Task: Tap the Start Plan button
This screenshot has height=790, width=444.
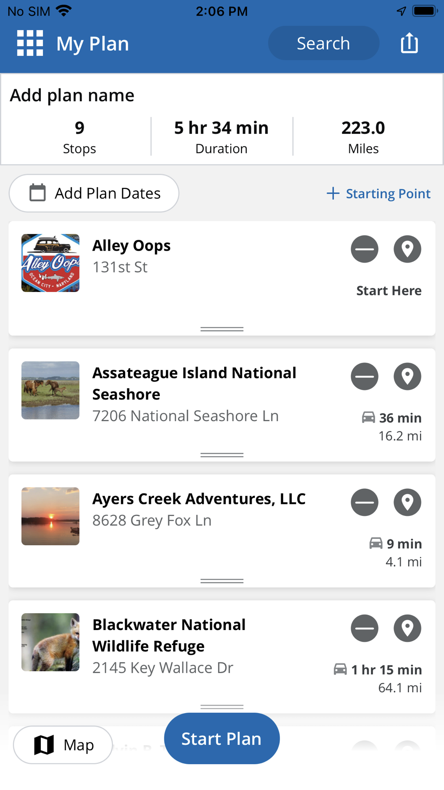Action: (x=222, y=738)
